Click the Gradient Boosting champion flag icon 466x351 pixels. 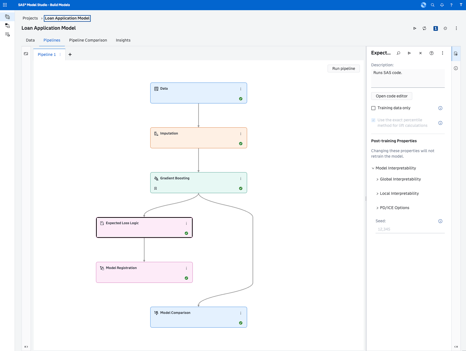156,188
